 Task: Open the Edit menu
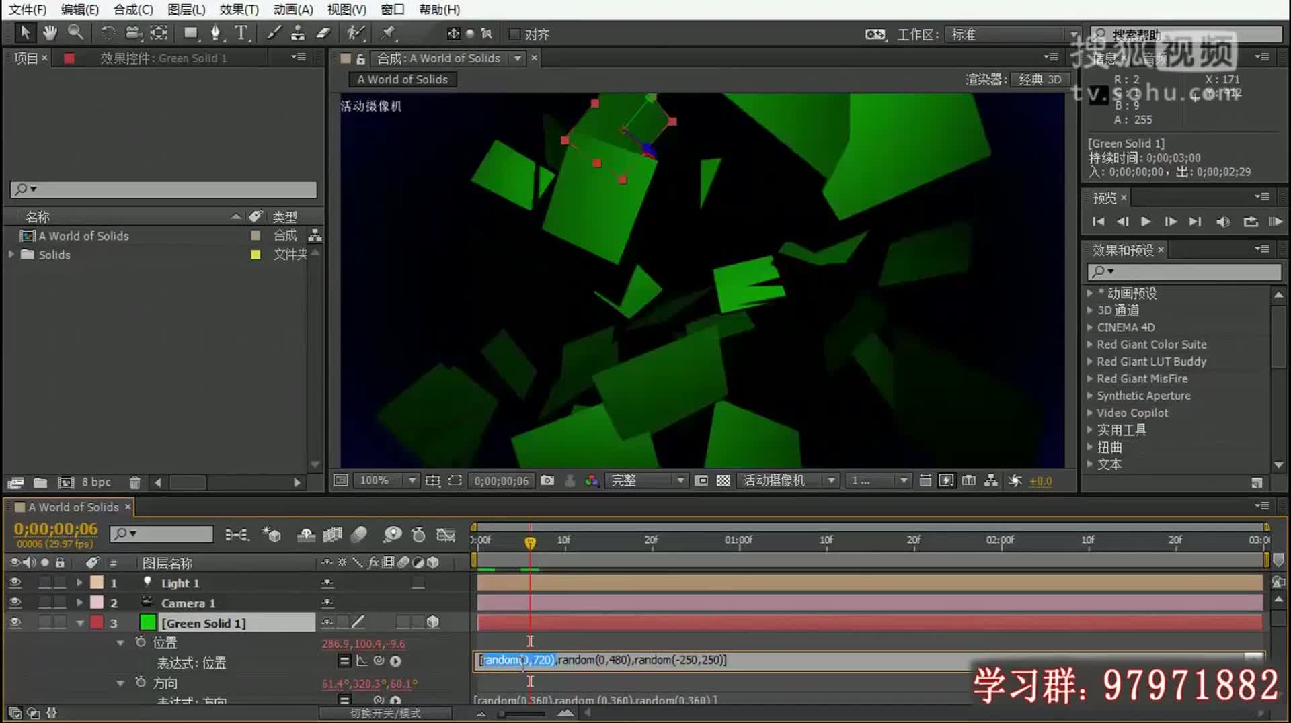pyautogui.click(x=79, y=9)
